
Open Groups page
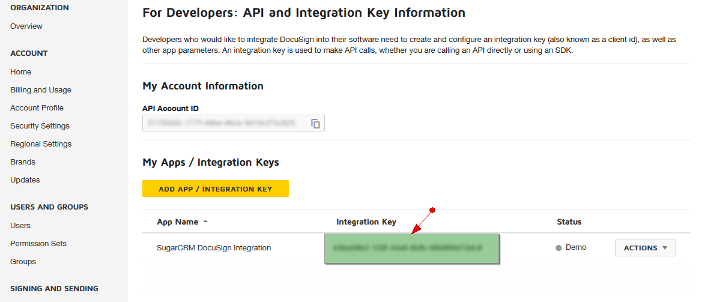[x=23, y=261]
